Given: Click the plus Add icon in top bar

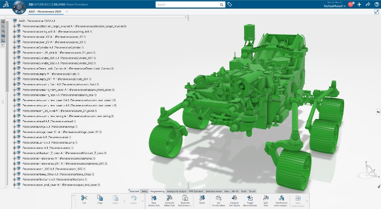Looking at the screenshot, I should [359, 4].
